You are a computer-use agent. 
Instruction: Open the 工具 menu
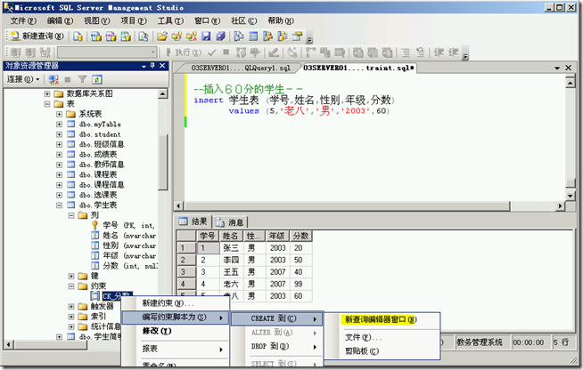[170, 20]
